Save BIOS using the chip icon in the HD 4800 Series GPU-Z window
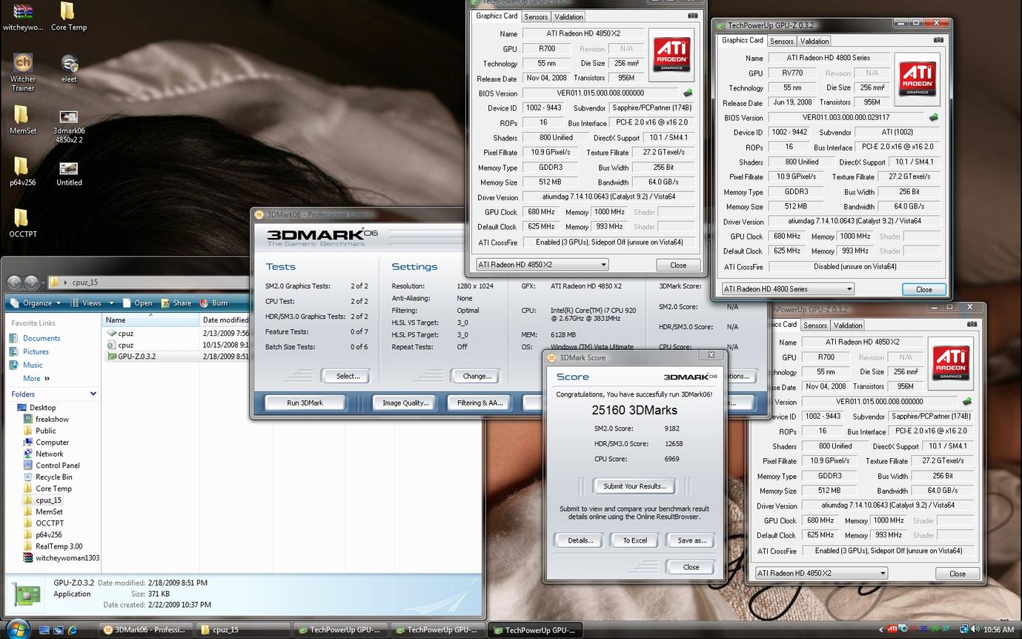 [934, 117]
